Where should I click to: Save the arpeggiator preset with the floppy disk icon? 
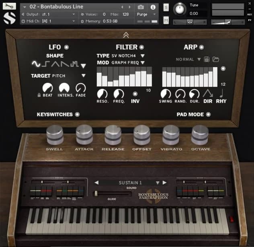[x=207, y=60]
